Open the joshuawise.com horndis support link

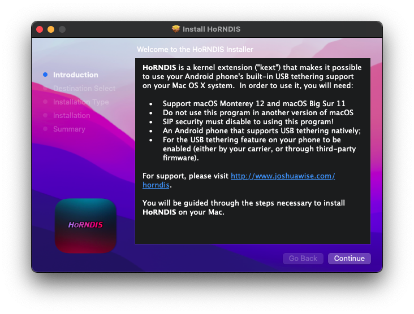(x=283, y=176)
